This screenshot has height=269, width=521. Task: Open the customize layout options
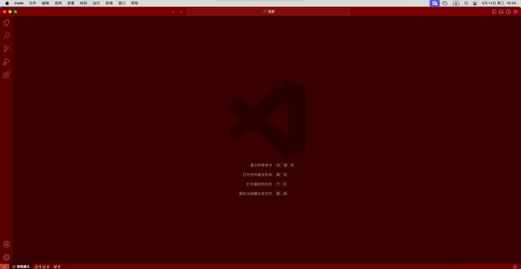click(x=515, y=12)
